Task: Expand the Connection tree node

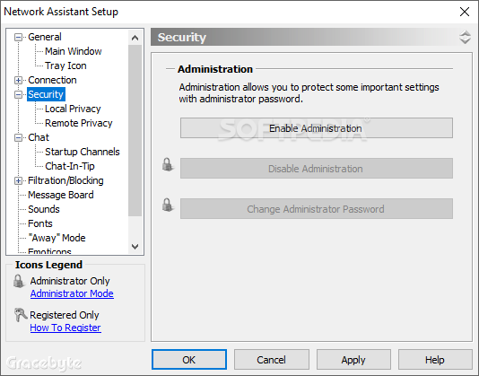Action: (x=18, y=81)
